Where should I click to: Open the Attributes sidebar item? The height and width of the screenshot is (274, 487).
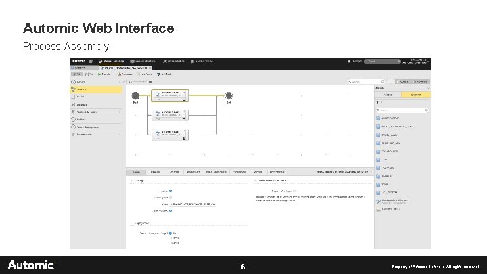96,104
